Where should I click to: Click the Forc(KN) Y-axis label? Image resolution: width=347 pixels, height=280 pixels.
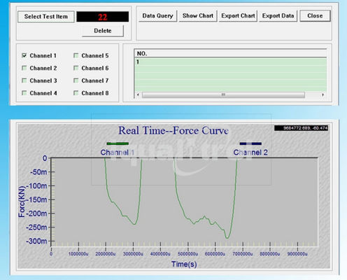[22, 202]
